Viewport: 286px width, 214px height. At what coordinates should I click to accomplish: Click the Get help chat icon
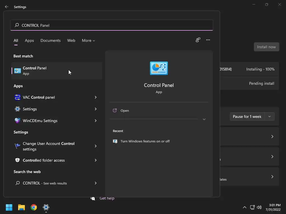[x=93, y=198]
